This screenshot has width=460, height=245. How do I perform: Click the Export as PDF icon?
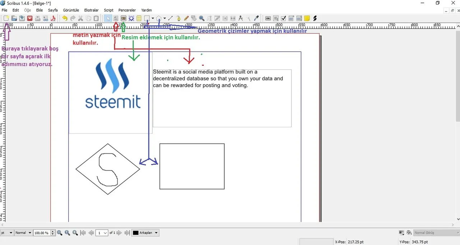click(x=53, y=18)
